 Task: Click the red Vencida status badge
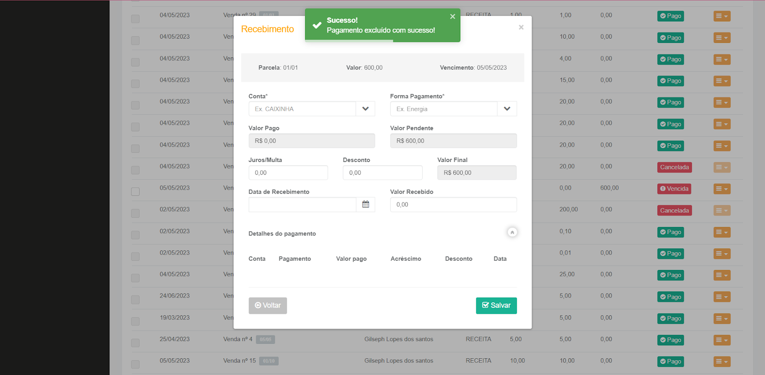click(674, 189)
